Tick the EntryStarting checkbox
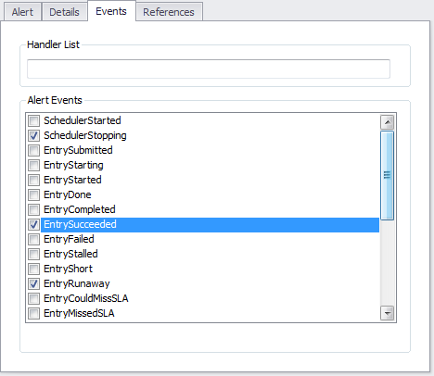This screenshot has width=434, height=376. 34,165
